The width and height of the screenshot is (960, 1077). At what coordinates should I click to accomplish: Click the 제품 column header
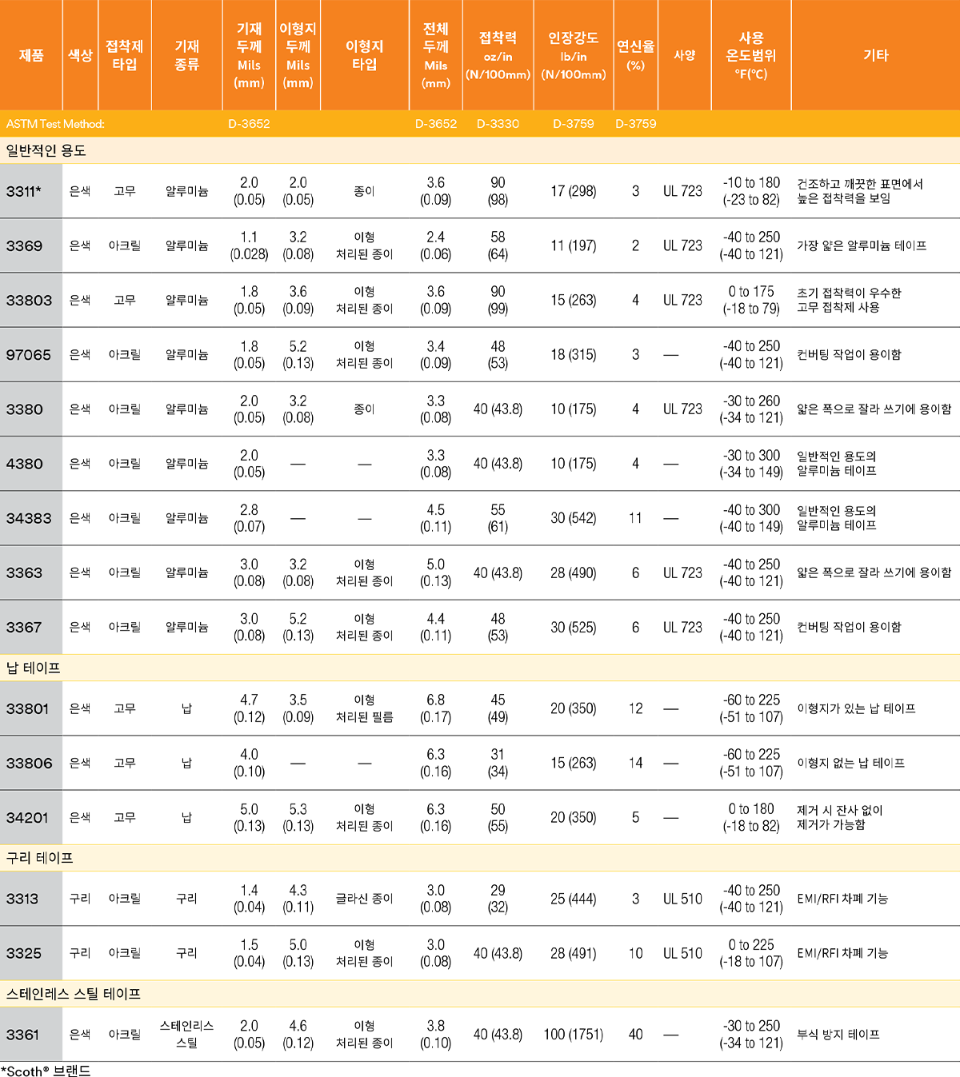click(x=31, y=55)
